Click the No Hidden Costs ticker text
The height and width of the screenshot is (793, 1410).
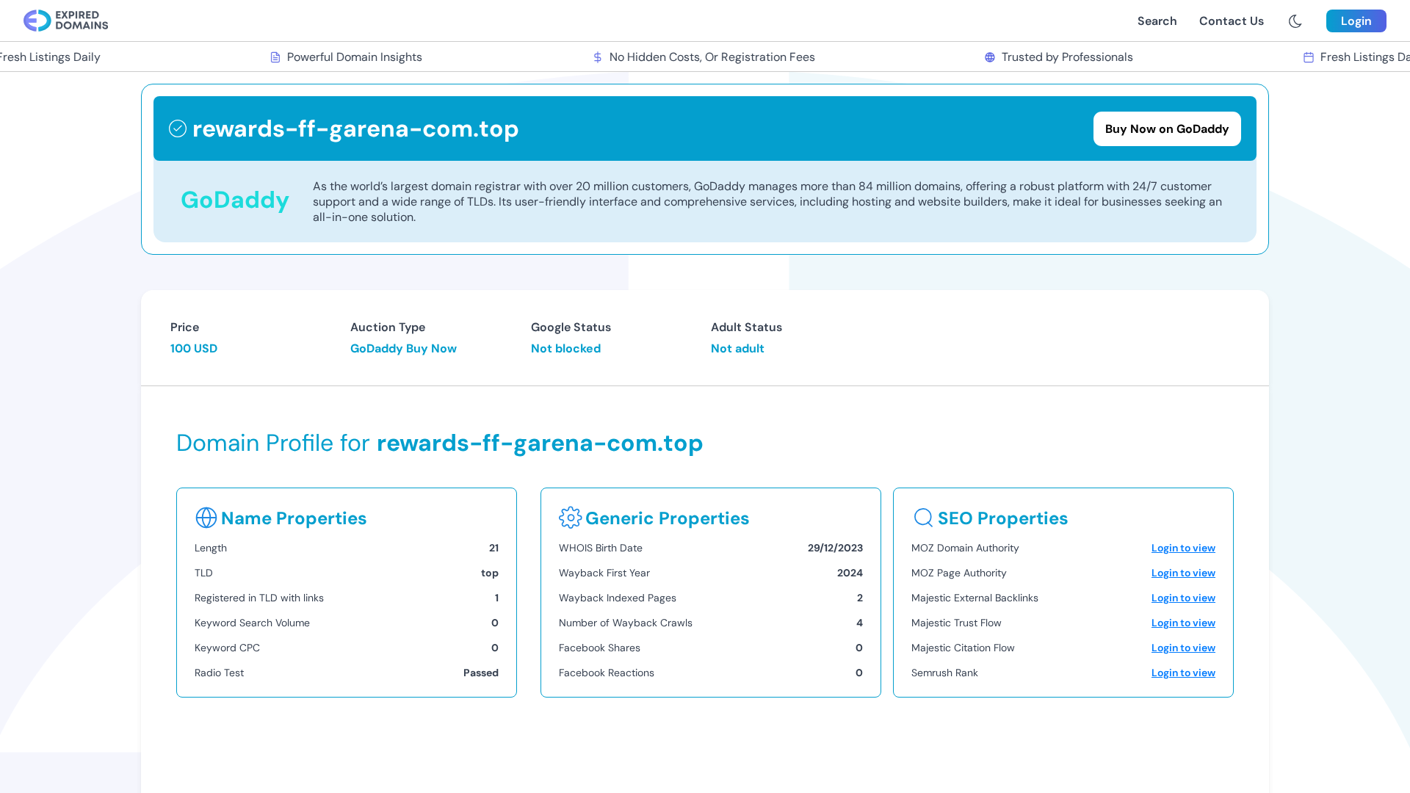(712, 57)
